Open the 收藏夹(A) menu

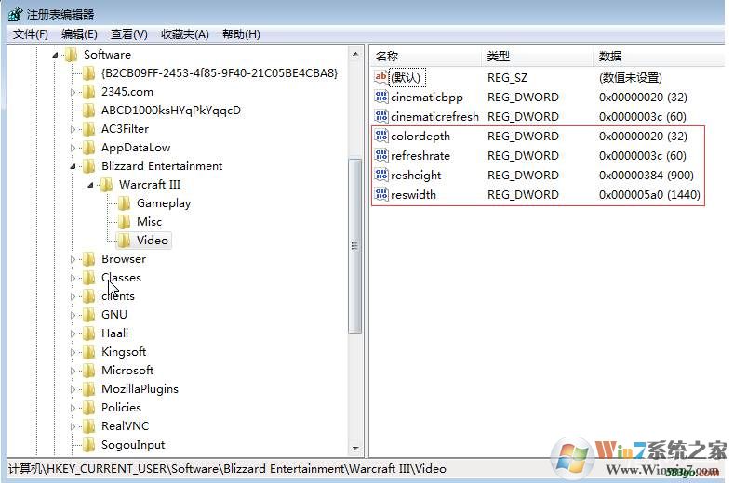(184, 34)
